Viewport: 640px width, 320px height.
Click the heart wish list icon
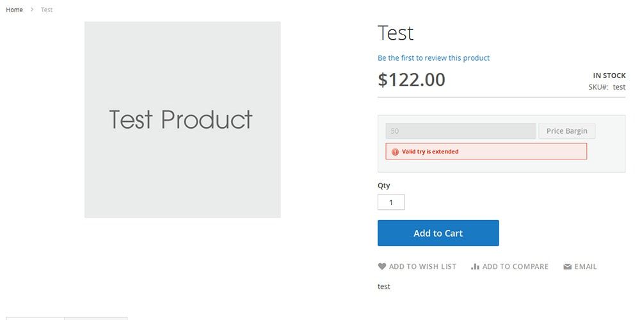[x=382, y=266]
